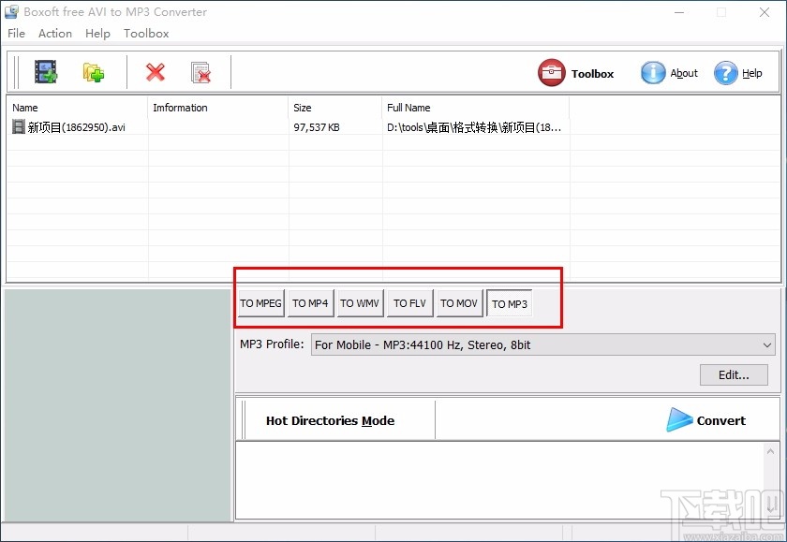Click the add folder icon

pos(93,71)
